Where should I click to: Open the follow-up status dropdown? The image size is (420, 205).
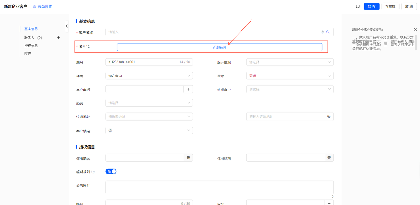point(290,62)
